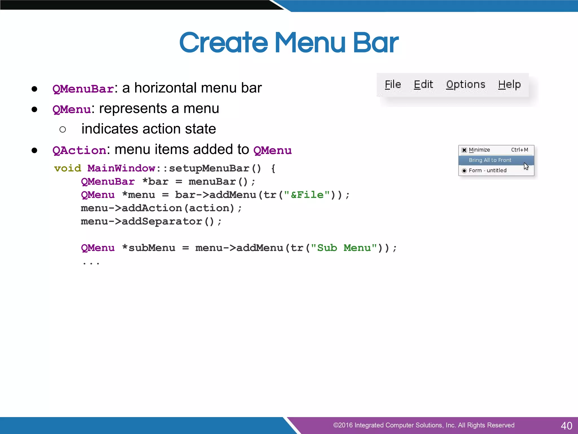Open the Options menu in menu bar image
This screenshot has height=434, width=578.
[x=466, y=85]
